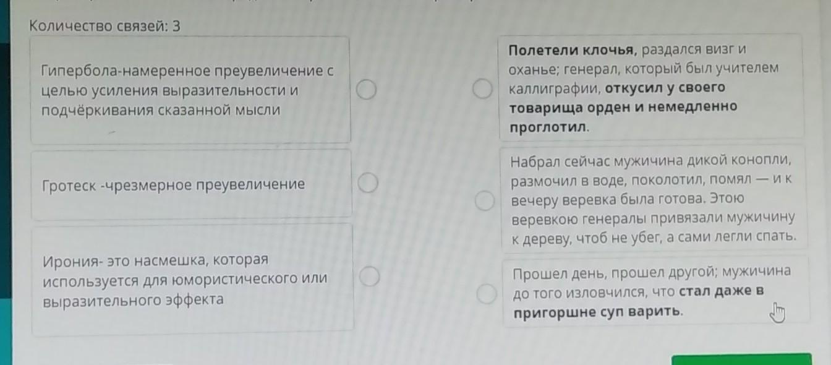
Task: Click the connector circle beside the 'Набрал сейчас мужичина' quote
Action: pos(485,200)
